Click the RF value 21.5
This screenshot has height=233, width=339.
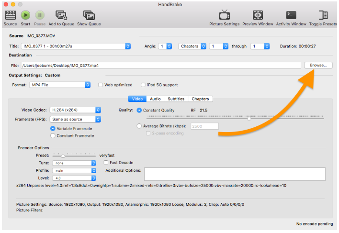(203, 111)
